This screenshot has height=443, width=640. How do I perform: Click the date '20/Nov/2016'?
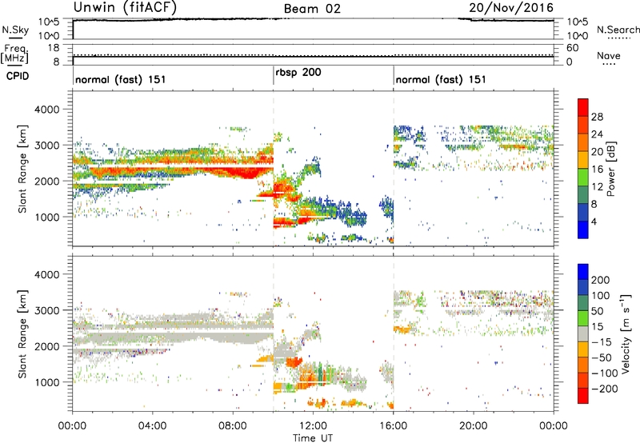pyautogui.click(x=511, y=8)
